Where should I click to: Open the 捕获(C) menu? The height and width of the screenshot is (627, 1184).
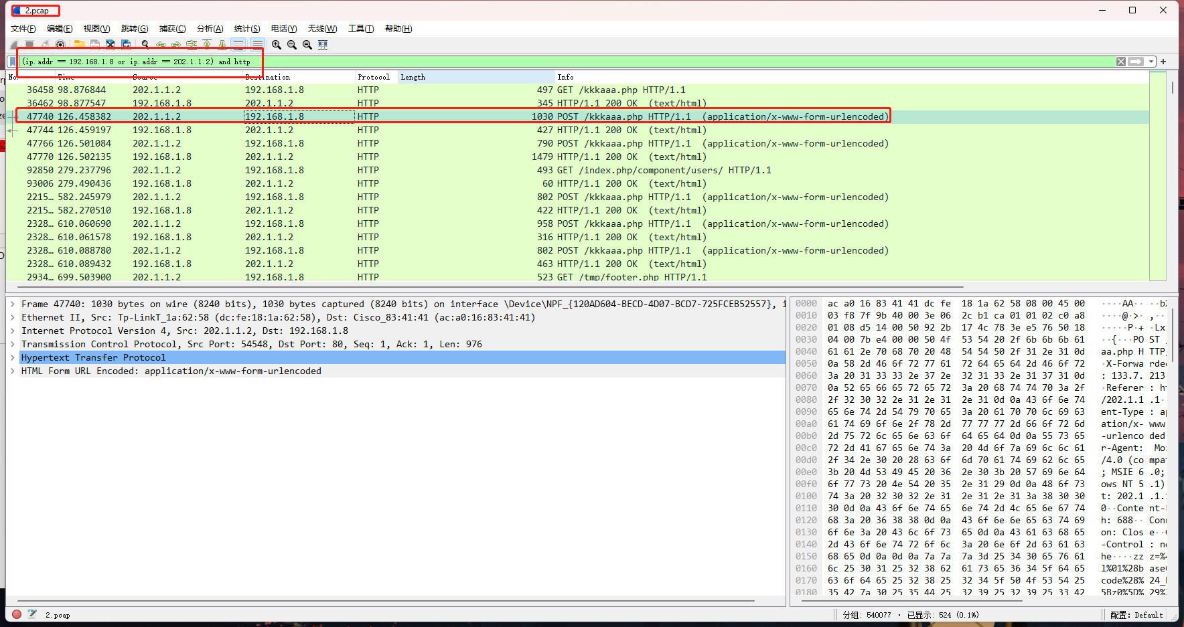tap(172, 29)
